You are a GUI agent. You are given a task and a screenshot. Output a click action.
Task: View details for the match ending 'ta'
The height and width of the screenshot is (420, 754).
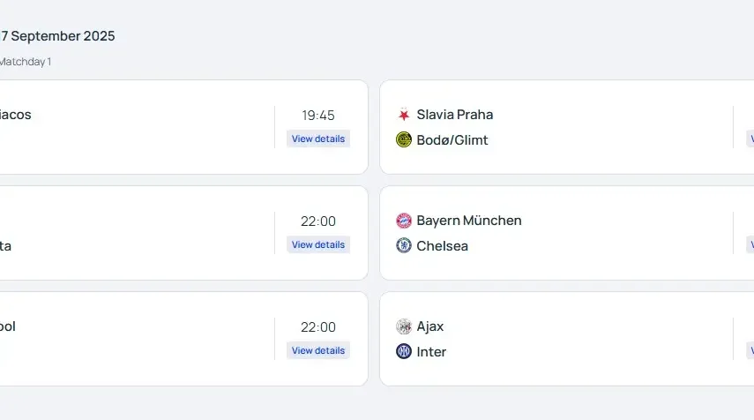pos(318,244)
